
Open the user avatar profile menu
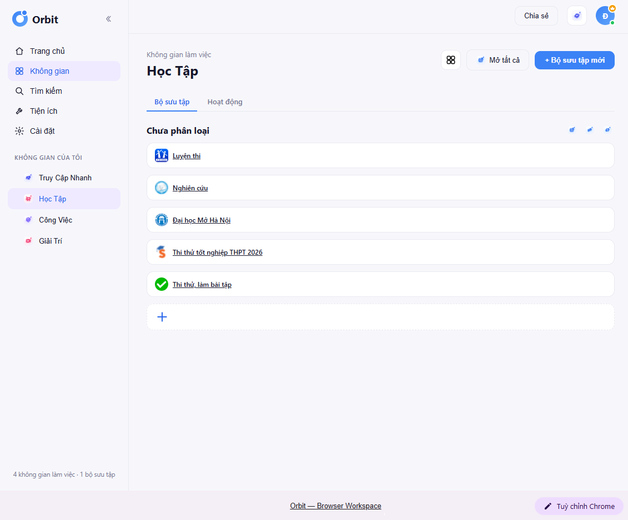[x=605, y=16]
